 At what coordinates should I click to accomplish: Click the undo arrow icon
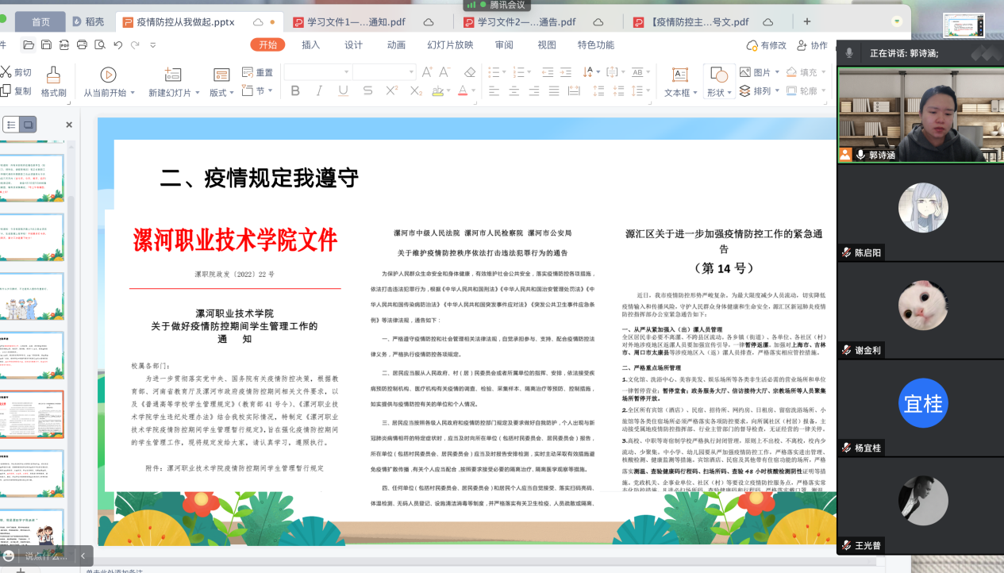tap(117, 45)
